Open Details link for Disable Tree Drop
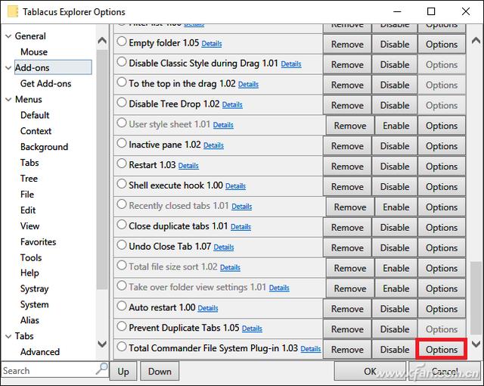Viewport: 484px width, 386px height. point(232,105)
